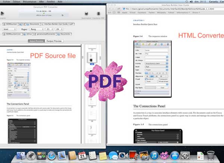Open Présentation menu
The height and width of the screenshot is (163, 224).
29,2
